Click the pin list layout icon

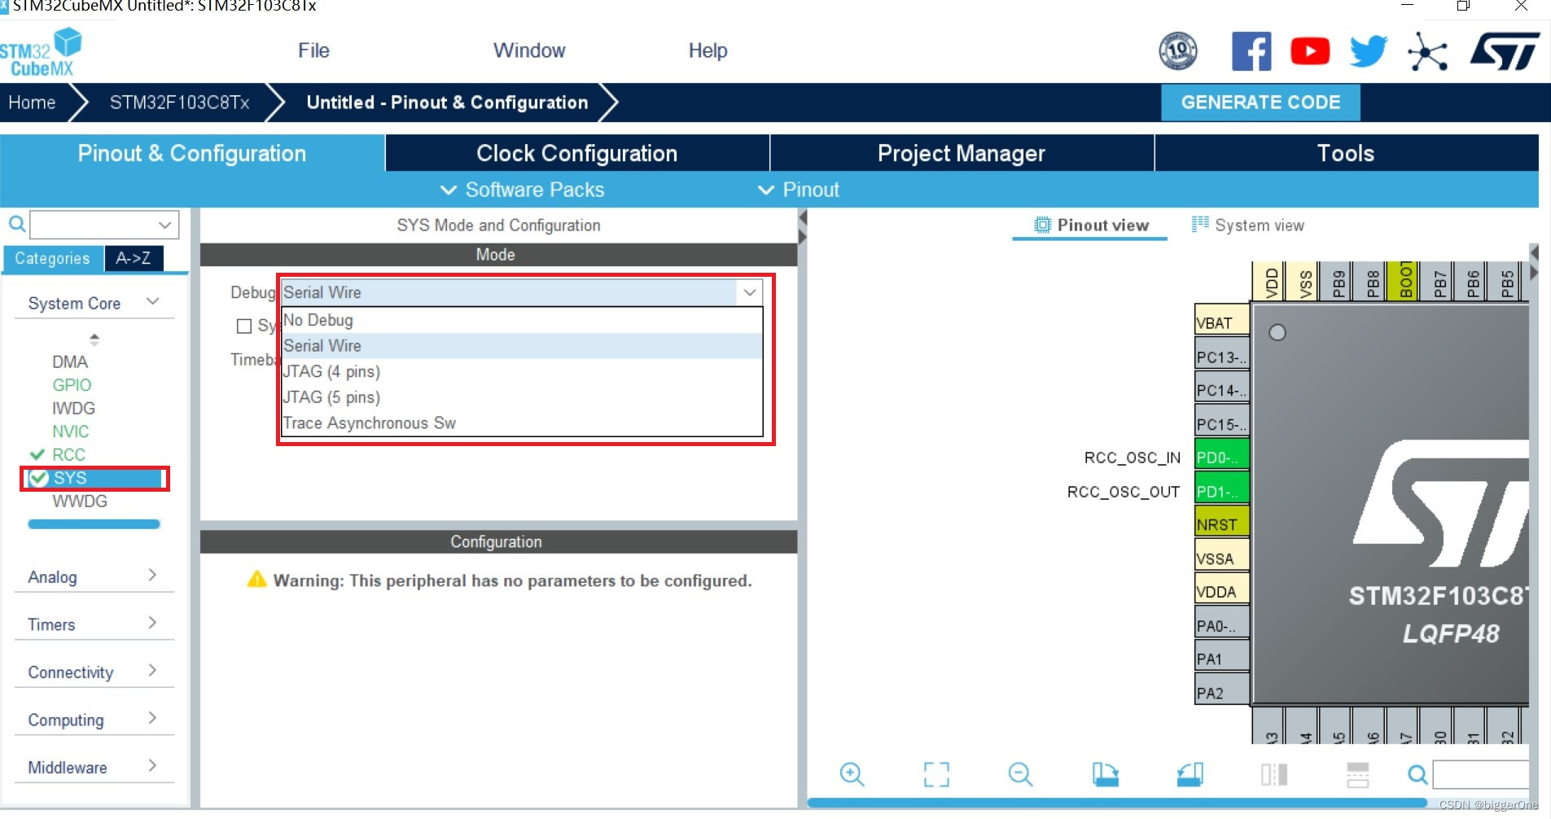[1358, 774]
